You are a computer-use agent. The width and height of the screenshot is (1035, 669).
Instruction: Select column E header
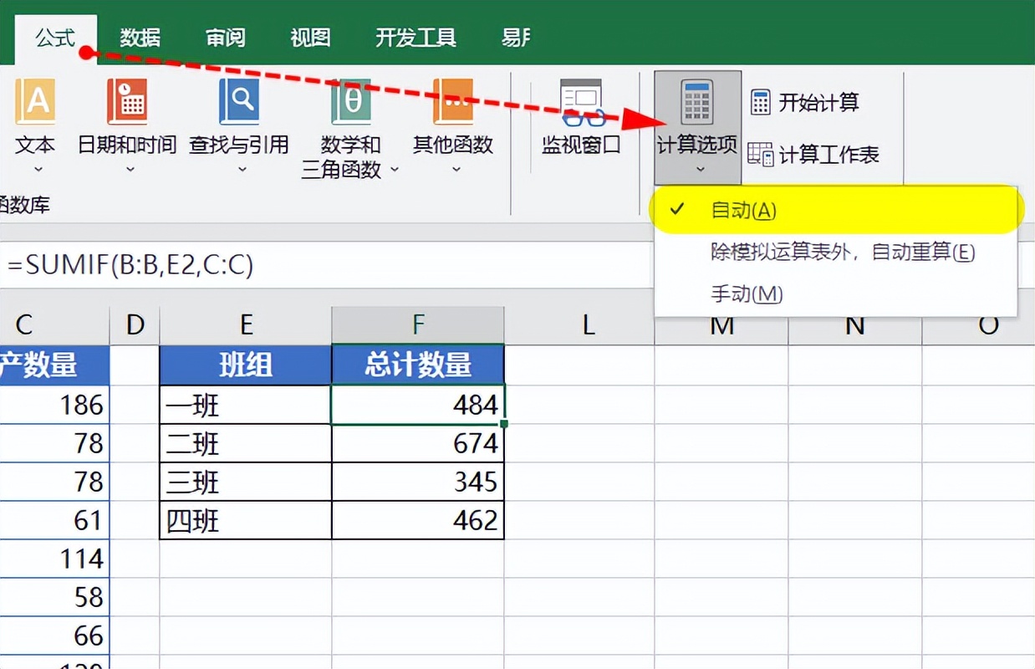coord(246,324)
